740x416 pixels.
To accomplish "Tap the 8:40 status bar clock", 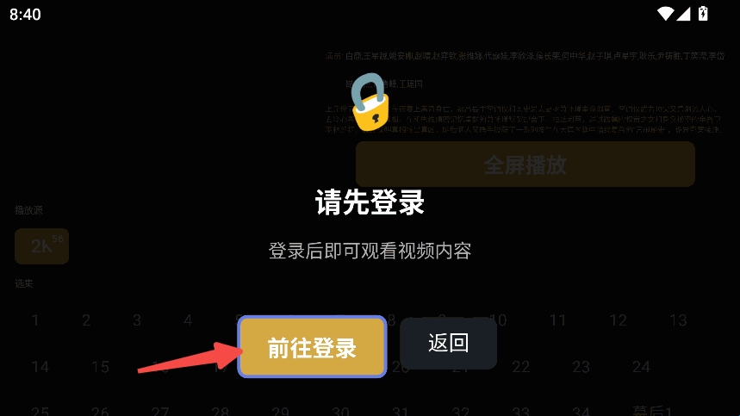I will [25, 14].
